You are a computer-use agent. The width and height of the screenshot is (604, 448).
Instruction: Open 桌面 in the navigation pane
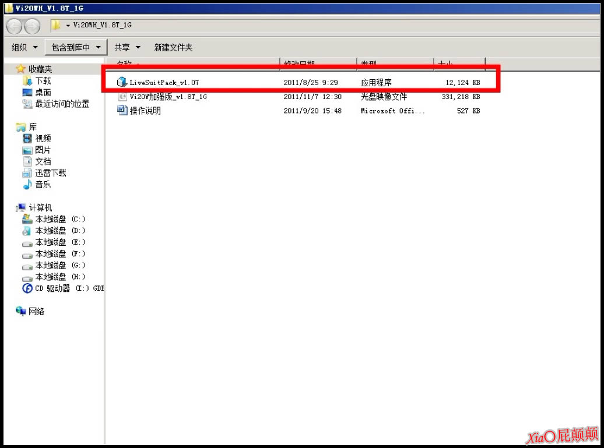tap(43, 93)
